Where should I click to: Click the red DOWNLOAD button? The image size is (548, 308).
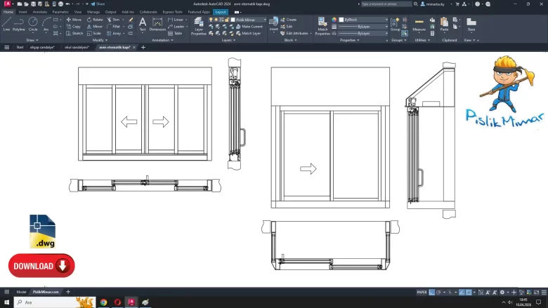pyautogui.click(x=41, y=266)
